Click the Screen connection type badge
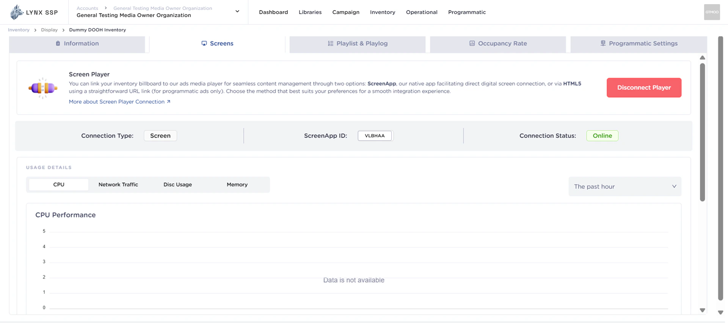Screen dimensions: 728x323 pyautogui.click(x=160, y=136)
